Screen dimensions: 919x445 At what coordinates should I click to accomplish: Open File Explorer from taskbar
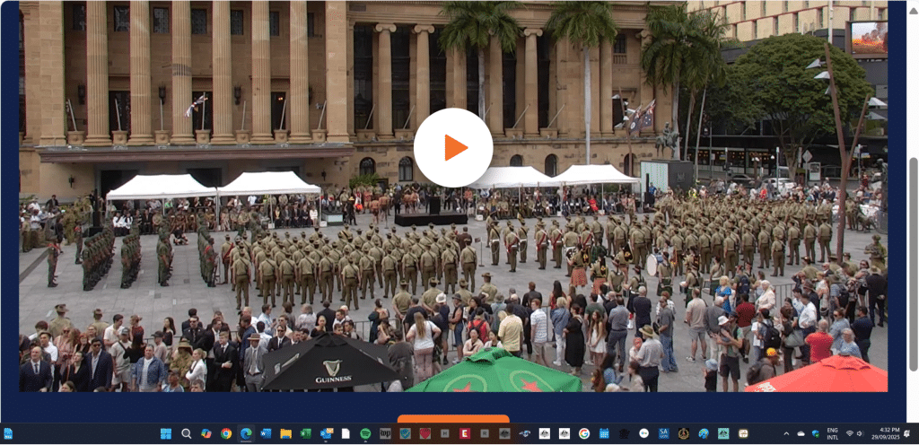coord(285,434)
